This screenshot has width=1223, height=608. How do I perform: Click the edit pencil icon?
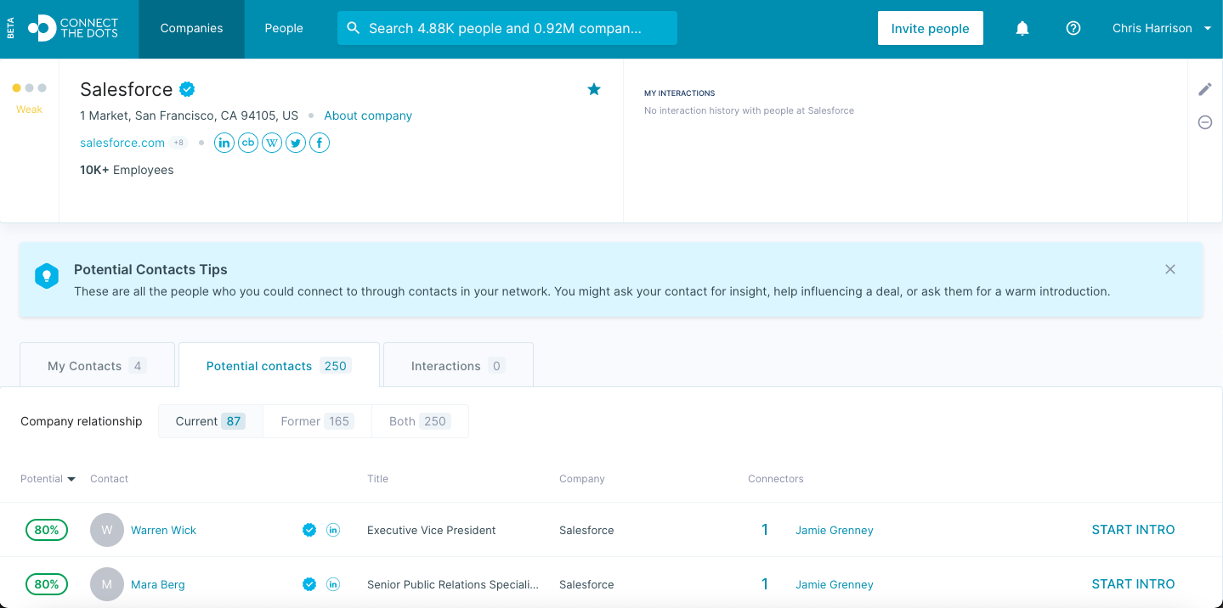[1205, 89]
